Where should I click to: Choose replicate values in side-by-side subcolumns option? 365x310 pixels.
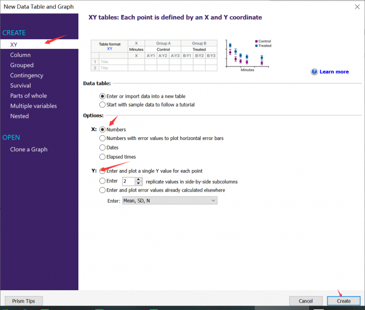pos(102,181)
